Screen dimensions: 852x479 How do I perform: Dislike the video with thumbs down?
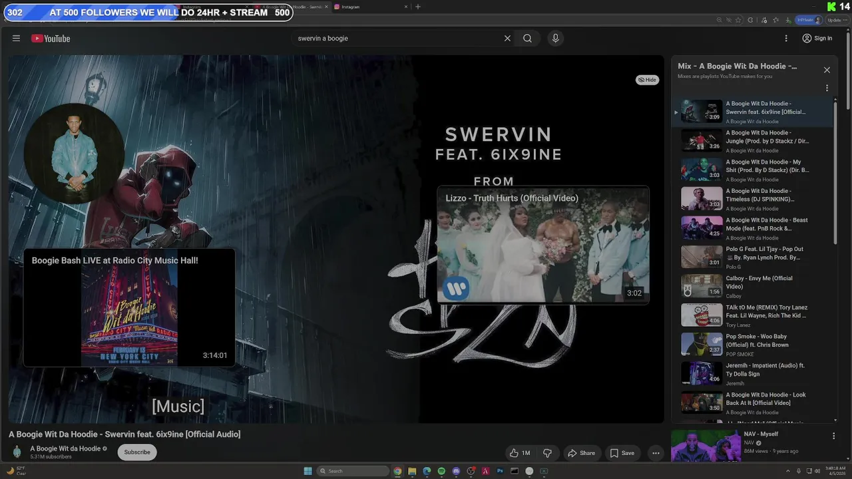(x=547, y=453)
